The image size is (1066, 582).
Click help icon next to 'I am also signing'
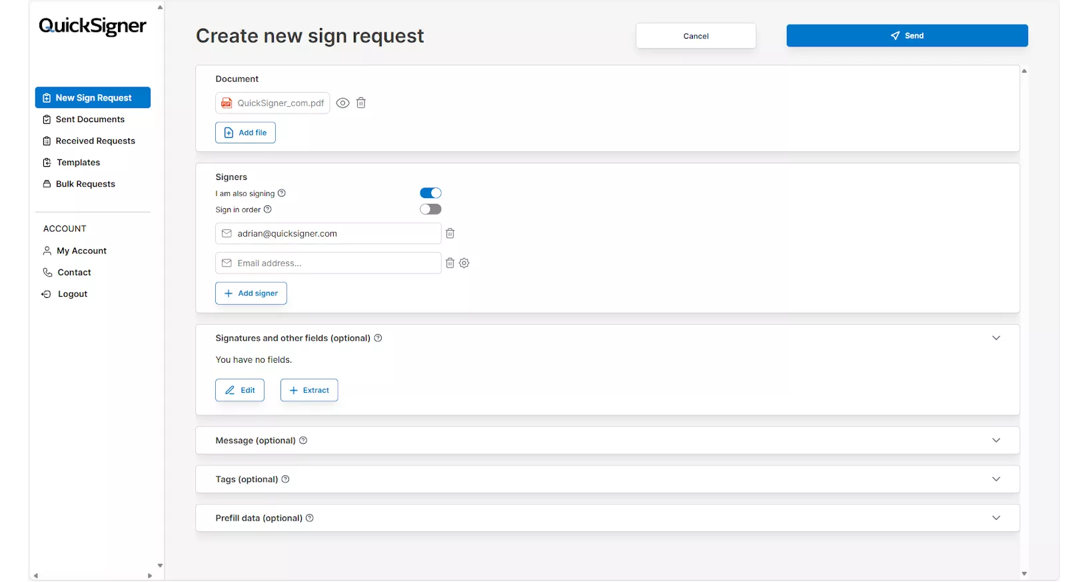pyautogui.click(x=282, y=193)
